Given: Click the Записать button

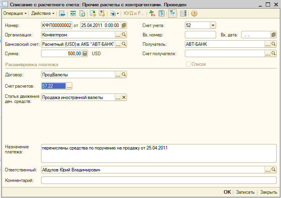Looking at the screenshot, I should click(245, 192).
